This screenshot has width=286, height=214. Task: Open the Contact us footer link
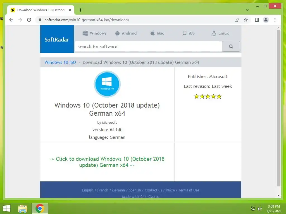(153, 190)
